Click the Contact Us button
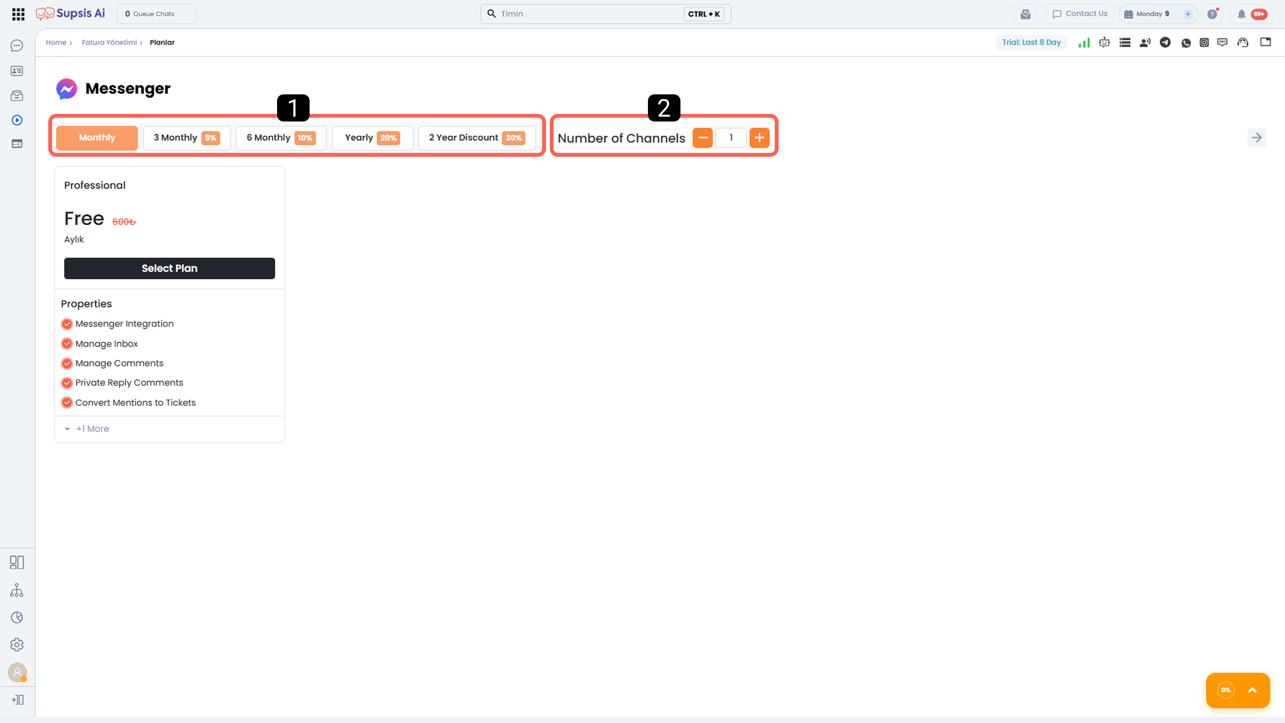 pyautogui.click(x=1080, y=14)
